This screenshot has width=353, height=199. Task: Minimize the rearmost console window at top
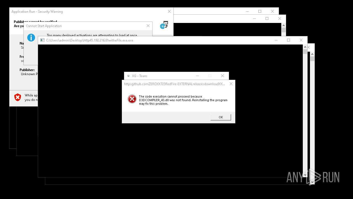247,11
